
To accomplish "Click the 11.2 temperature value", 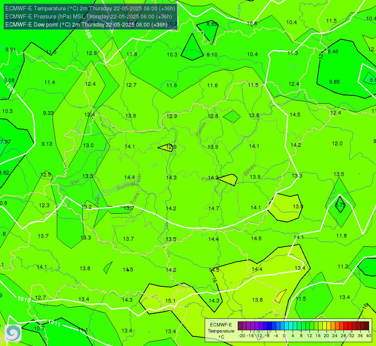I will (343, 266).
